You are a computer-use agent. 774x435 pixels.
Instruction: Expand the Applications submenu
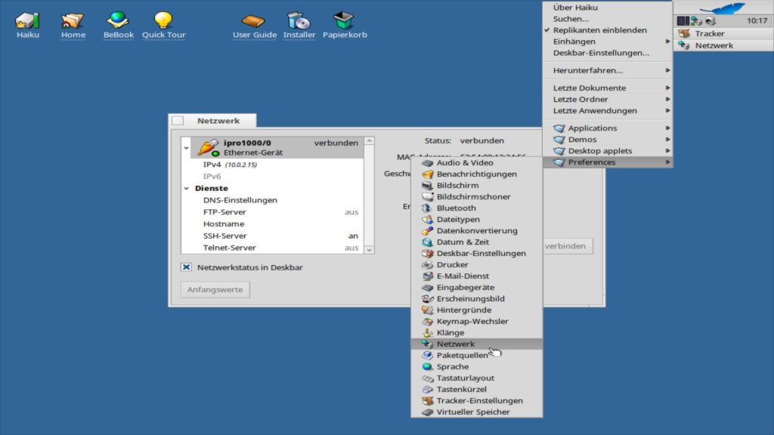(x=608, y=128)
